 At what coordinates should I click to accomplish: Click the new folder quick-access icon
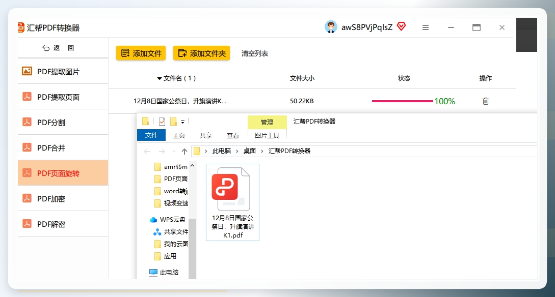(x=173, y=122)
